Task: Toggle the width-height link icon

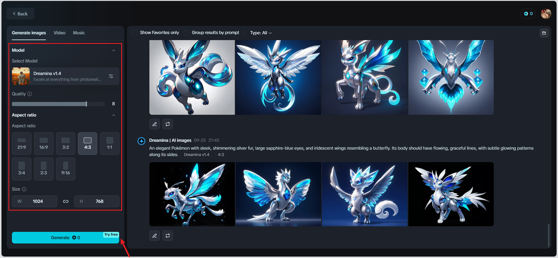Action: tap(66, 201)
